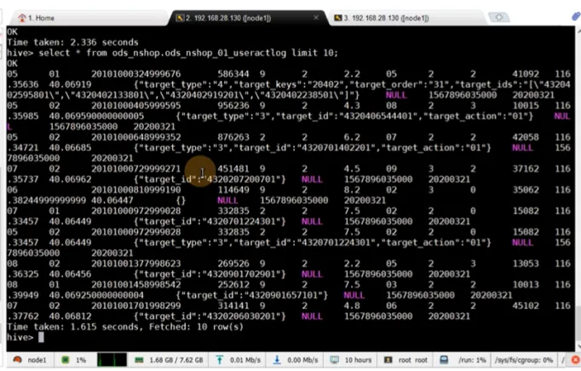Click the uptime monitor icon
581x371 pixels.
click(334, 360)
